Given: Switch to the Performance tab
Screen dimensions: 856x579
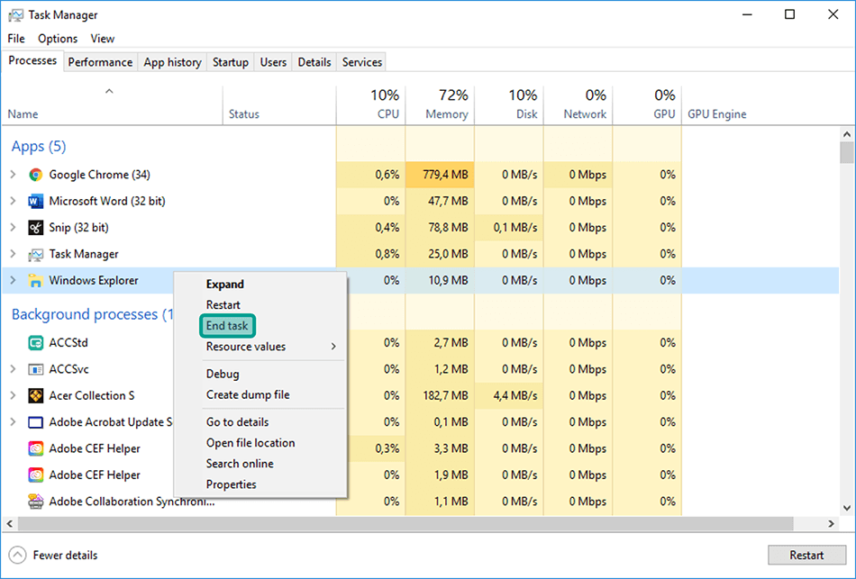Looking at the screenshot, I should pyautogui.click(x=100, y=62).
